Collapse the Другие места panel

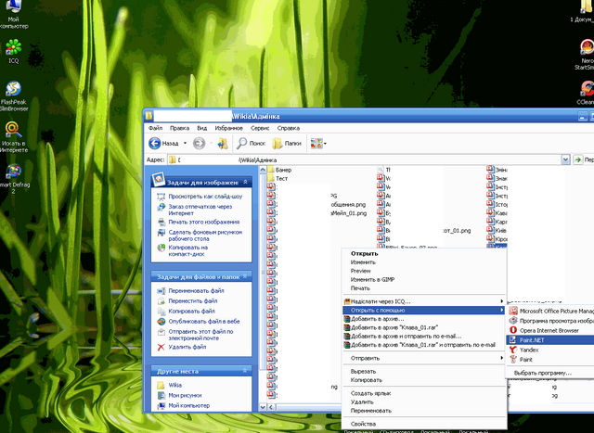(245, 371)
